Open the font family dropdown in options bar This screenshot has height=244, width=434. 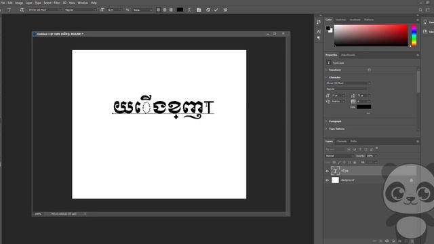point(45,9)
